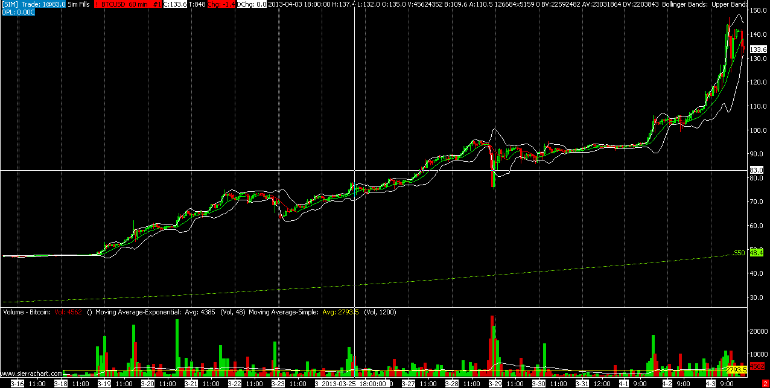Click the yellow '2793.5' volume average marker

(x=736, y=369)
